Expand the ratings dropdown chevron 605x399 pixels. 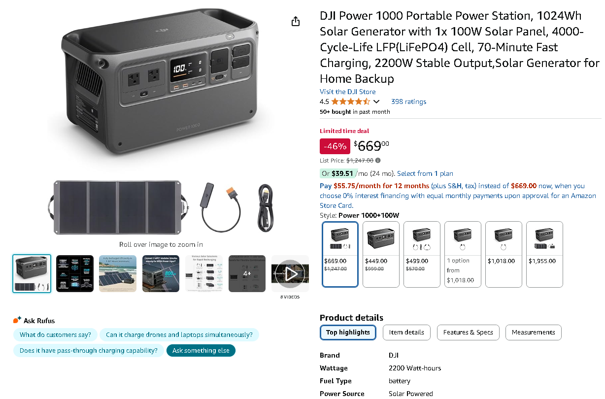coord(376,101)
